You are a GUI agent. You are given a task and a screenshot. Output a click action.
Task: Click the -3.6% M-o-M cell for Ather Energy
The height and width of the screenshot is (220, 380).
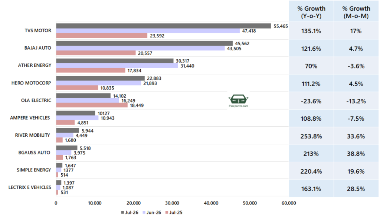(356, 66)
